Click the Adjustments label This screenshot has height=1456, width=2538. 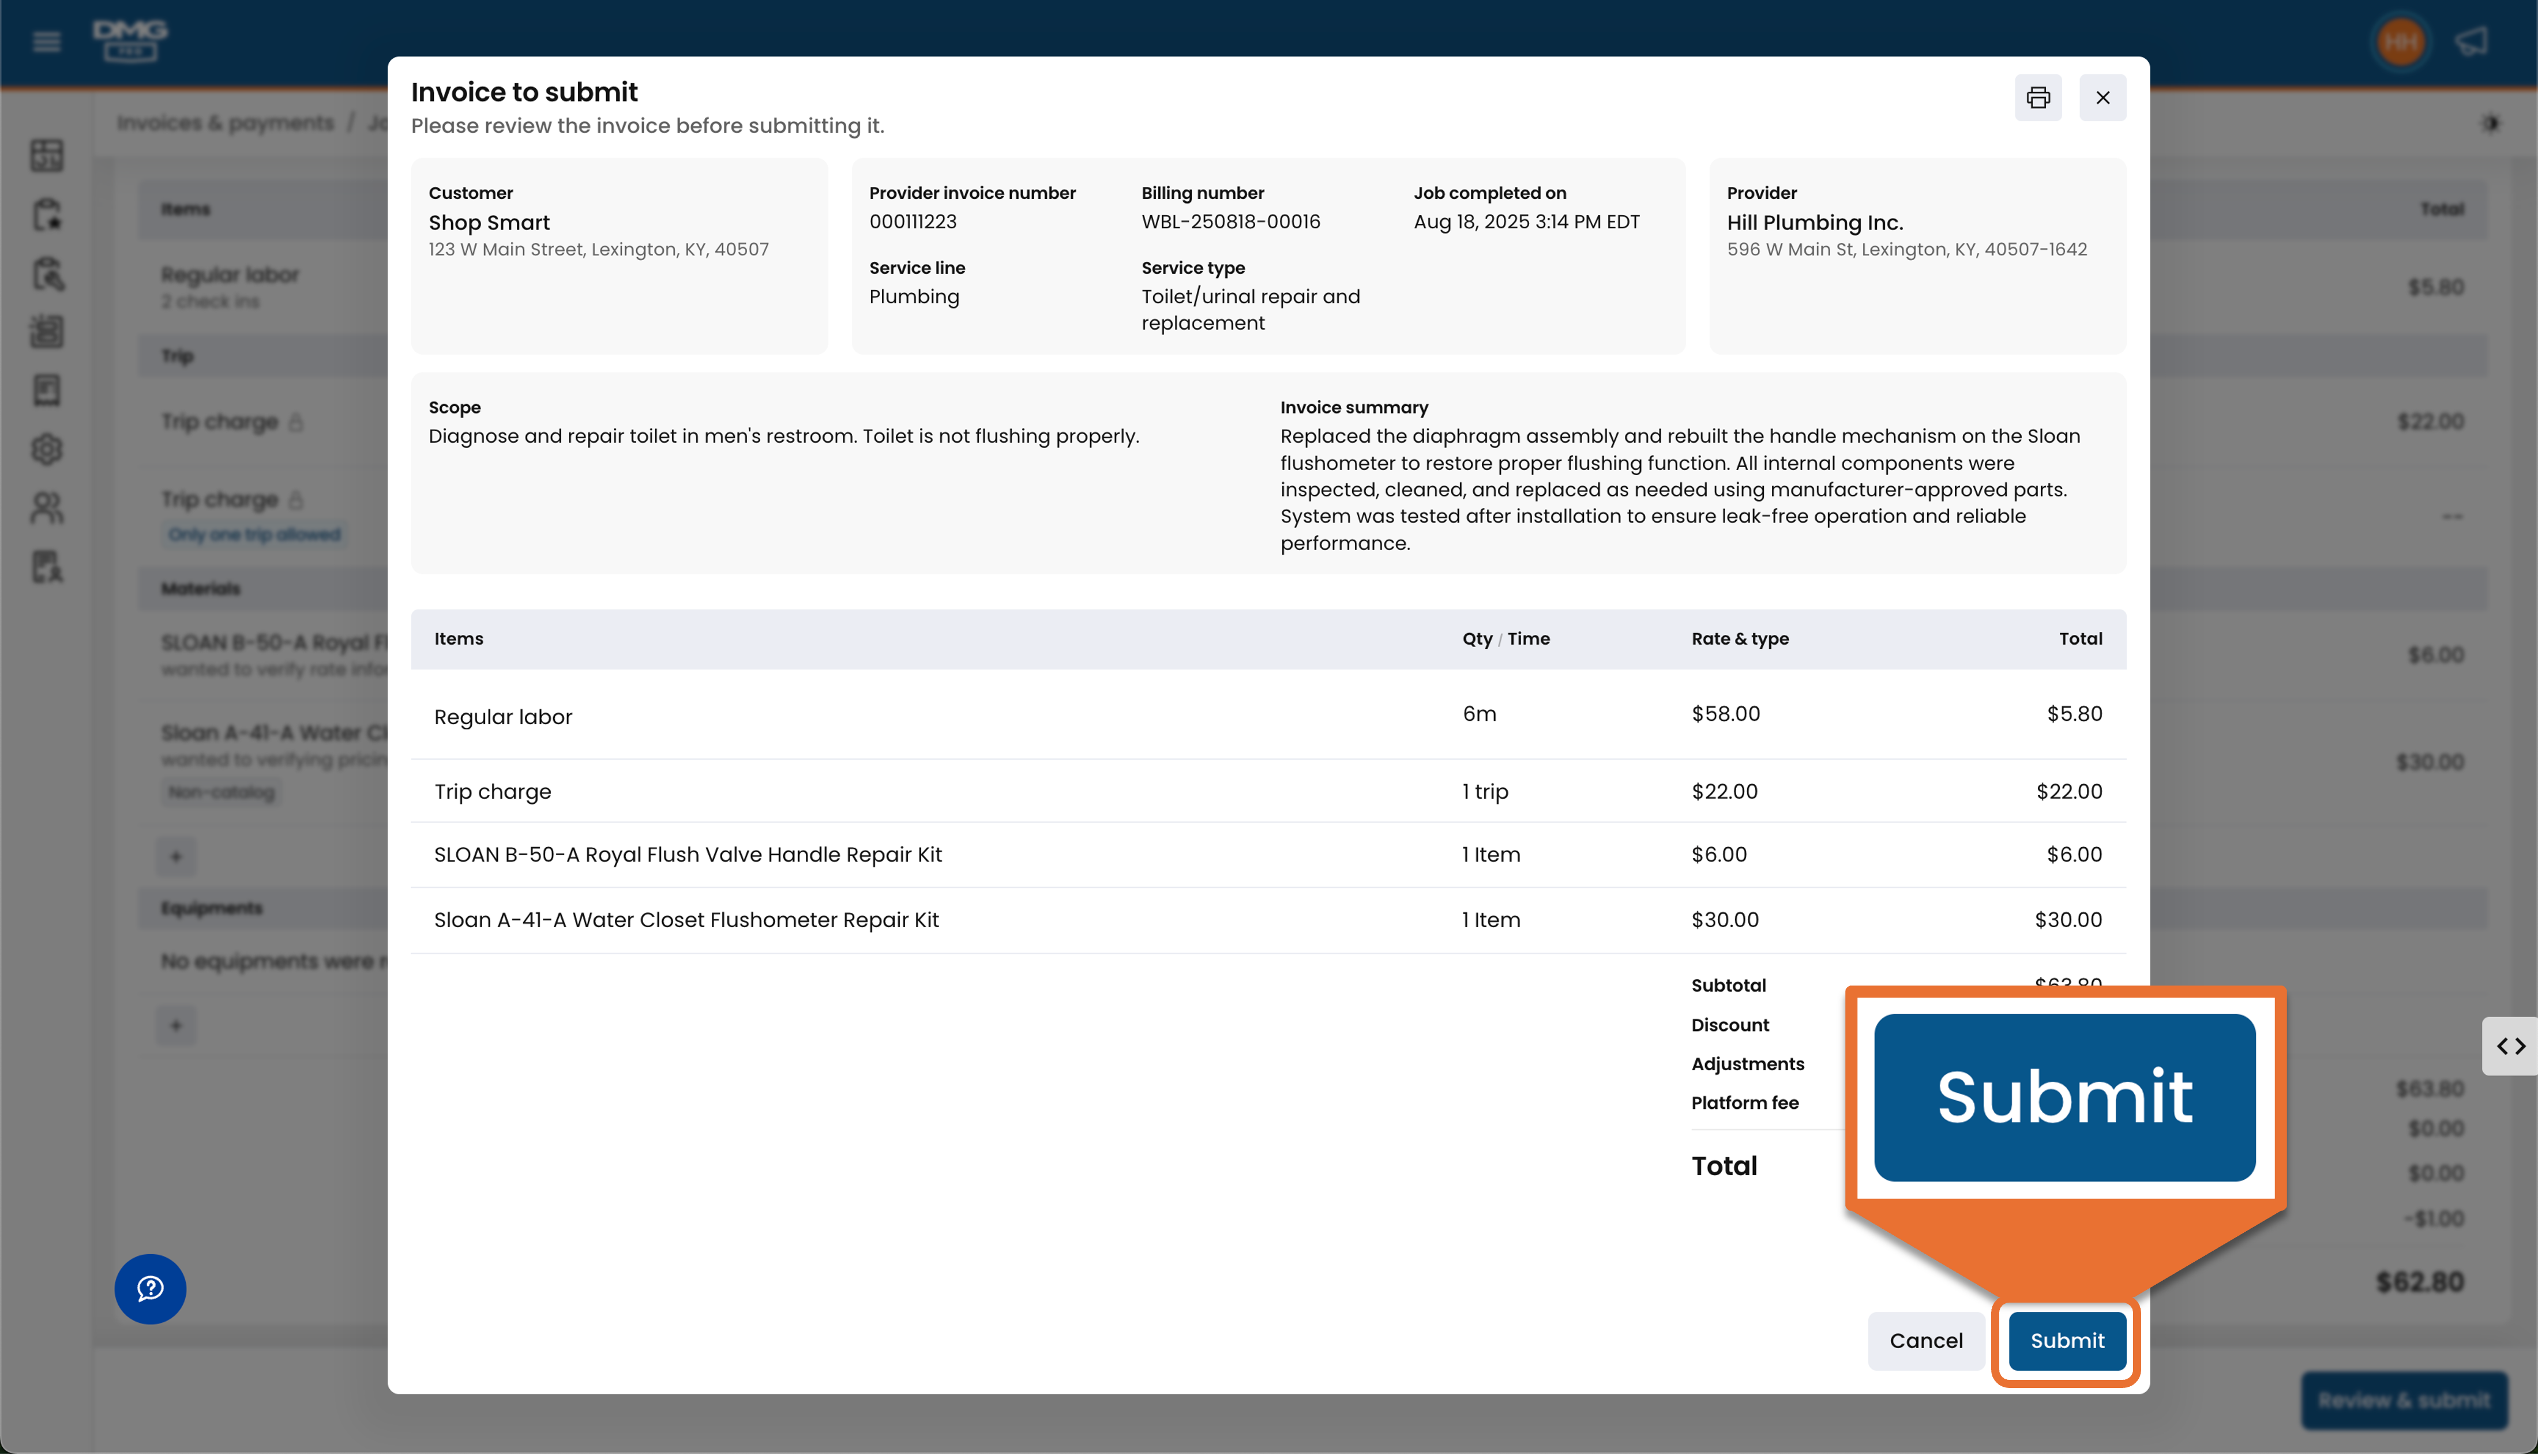tap(1747, 1064)
